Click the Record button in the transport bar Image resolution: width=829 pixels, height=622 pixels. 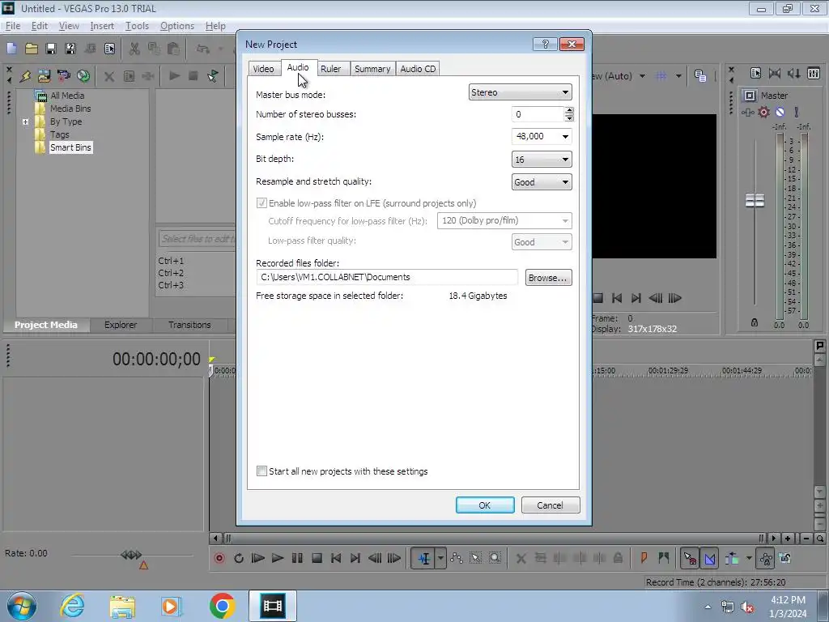click(x=219, y=558)
